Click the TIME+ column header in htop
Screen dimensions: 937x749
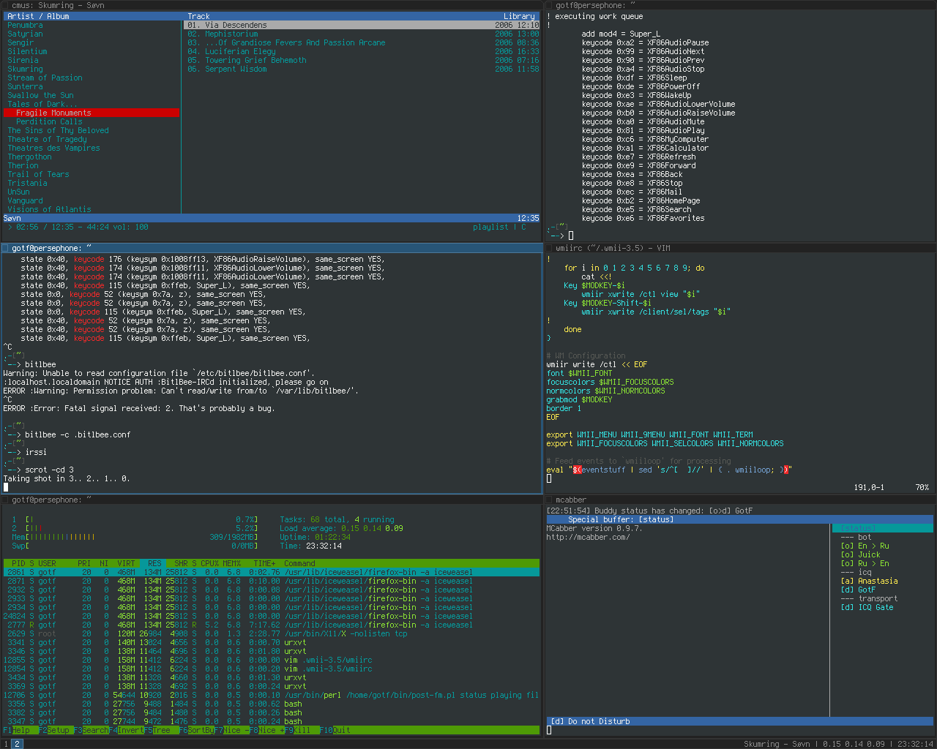click(264, 563)
